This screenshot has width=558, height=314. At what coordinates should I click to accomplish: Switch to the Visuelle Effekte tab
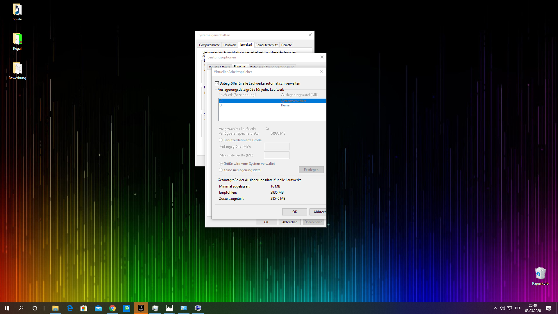[x=219, y=67]
